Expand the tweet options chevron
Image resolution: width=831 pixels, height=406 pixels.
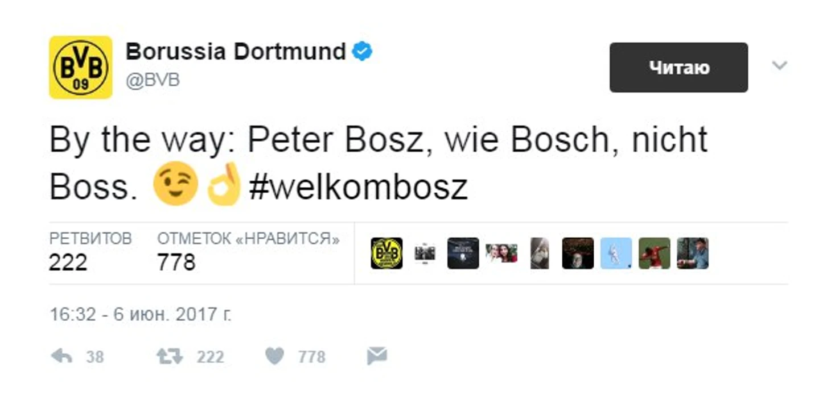[779, 66]
